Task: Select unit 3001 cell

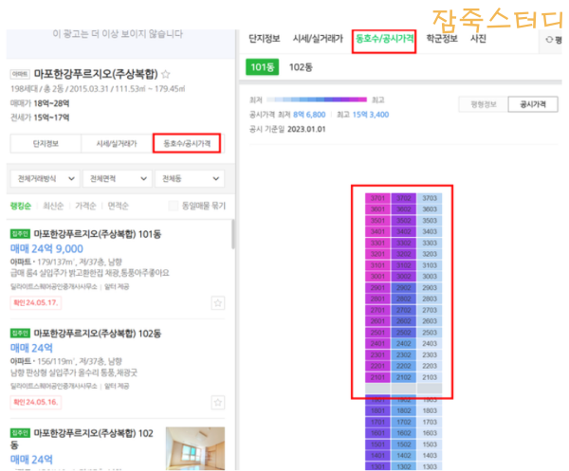Action: coord(377,277)
